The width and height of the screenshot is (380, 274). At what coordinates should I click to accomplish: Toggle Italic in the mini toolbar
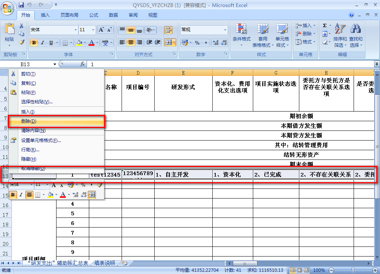21,194
